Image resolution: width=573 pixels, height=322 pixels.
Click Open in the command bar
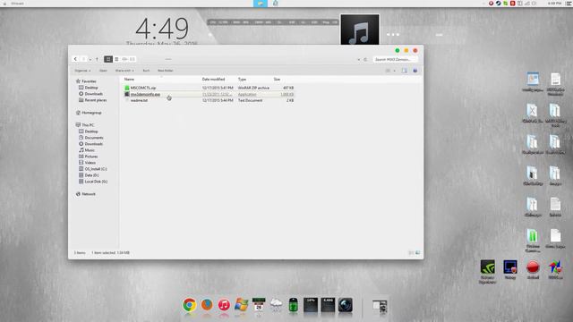click(103, 71)
